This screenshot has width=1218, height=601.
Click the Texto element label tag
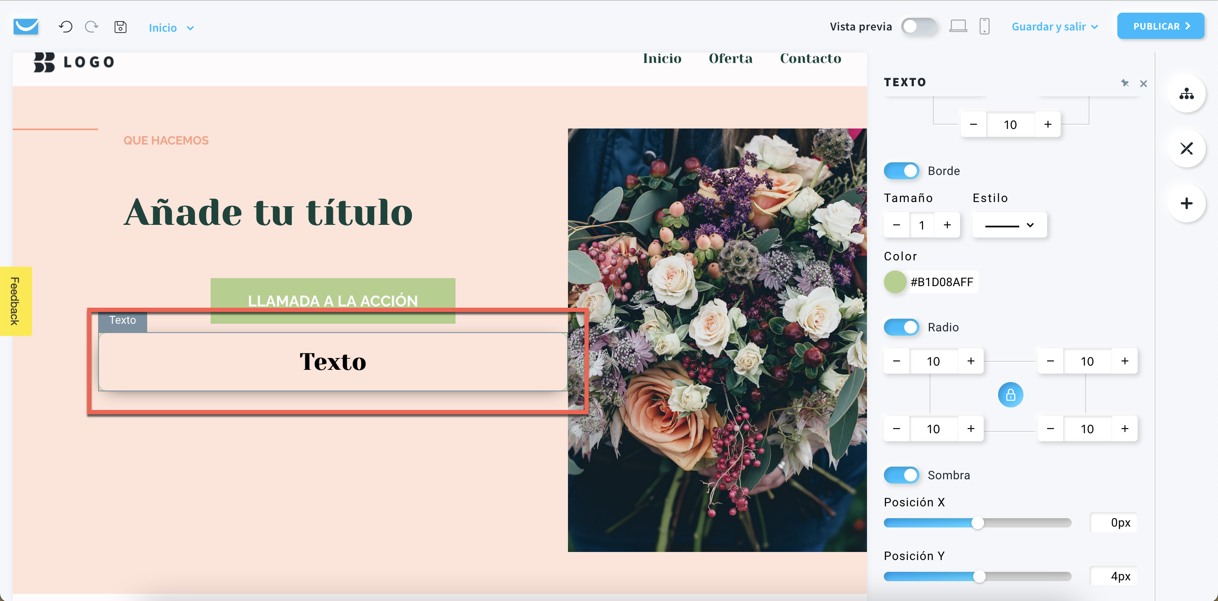[x=123, y=320]
